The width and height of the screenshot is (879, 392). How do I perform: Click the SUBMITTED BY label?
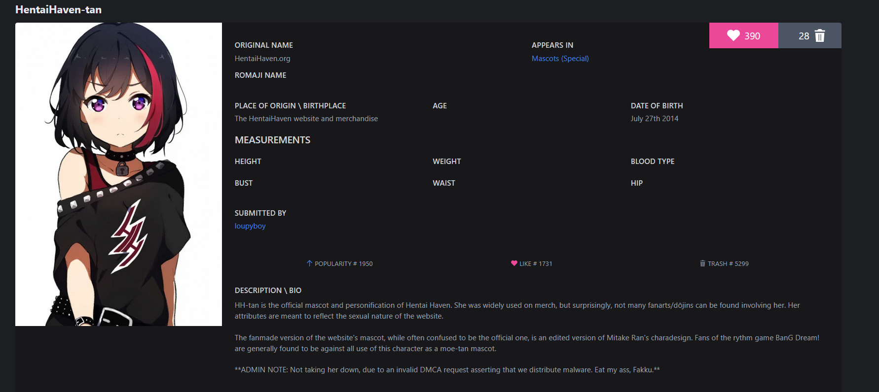point(260,213)
